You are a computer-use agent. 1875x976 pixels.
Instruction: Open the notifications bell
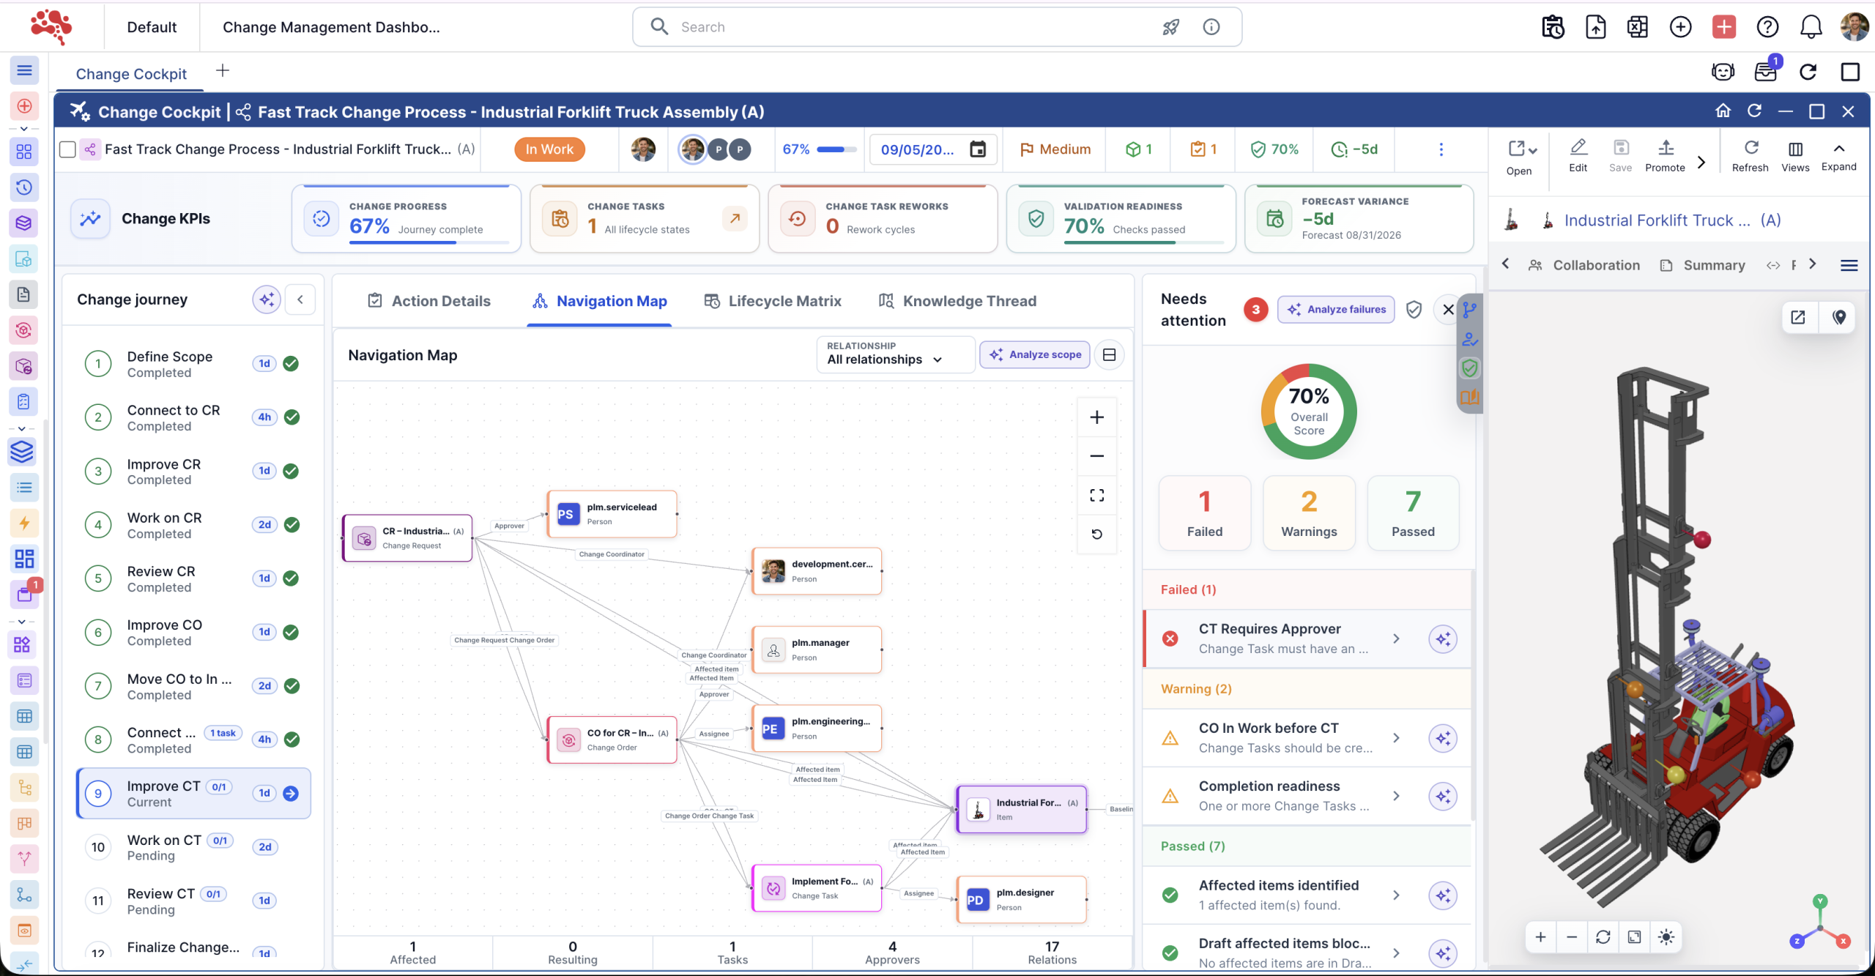click(x=1811, y=27)
